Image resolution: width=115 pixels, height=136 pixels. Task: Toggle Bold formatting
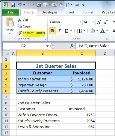[52, 31]
